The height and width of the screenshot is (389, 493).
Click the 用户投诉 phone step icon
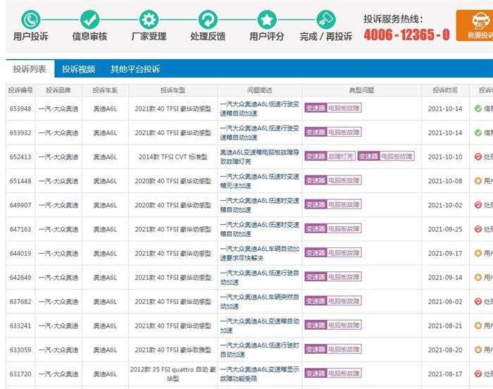(30, 20)
